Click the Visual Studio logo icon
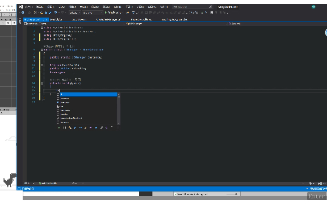327x204 pixels. [x=21, y=7]
